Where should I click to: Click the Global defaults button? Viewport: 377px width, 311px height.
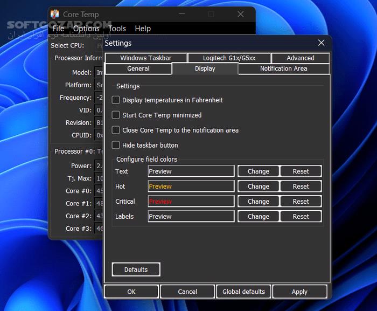pos(243,292)
